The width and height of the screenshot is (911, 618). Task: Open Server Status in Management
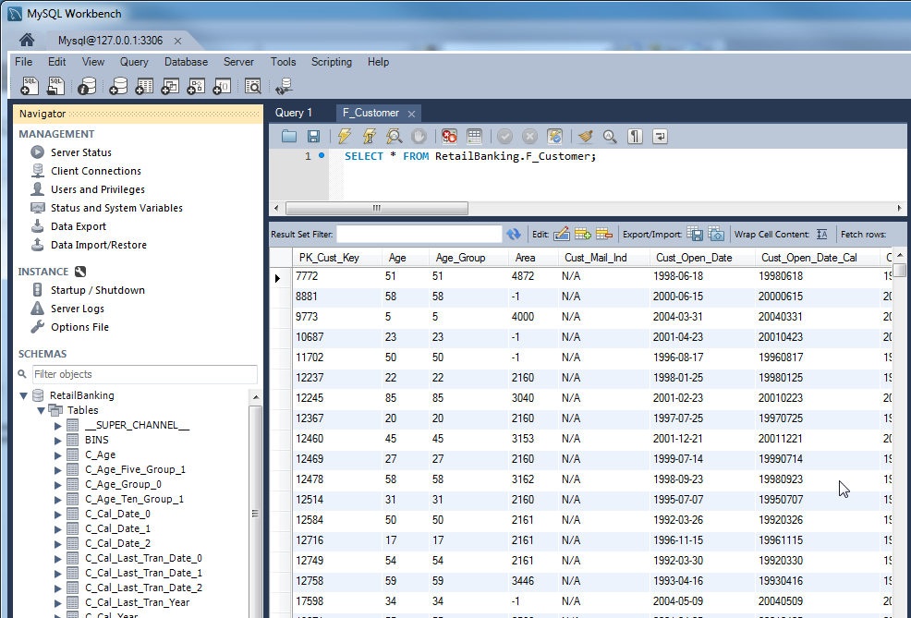[80, 152]
